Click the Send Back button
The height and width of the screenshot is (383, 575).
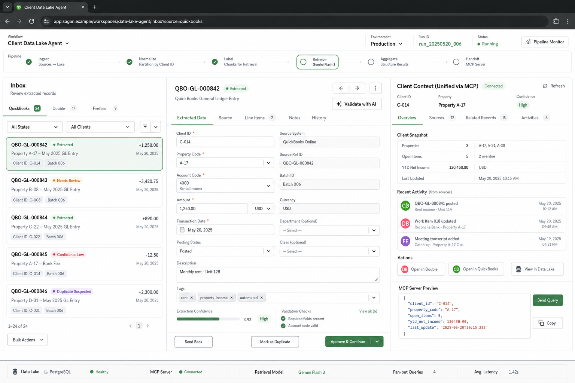tap(194, 341)
